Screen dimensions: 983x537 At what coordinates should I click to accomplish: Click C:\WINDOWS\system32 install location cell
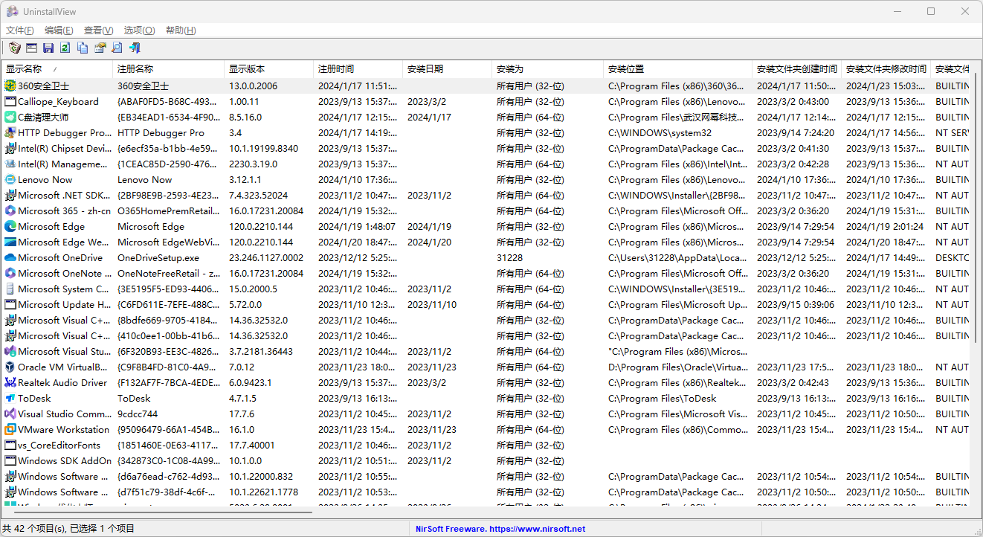click(x=660, y=133)
